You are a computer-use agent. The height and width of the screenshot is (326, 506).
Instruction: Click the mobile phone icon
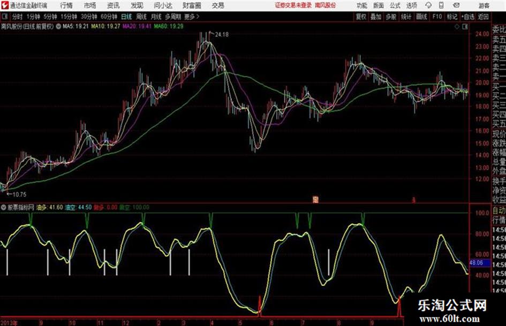[441, 5]
